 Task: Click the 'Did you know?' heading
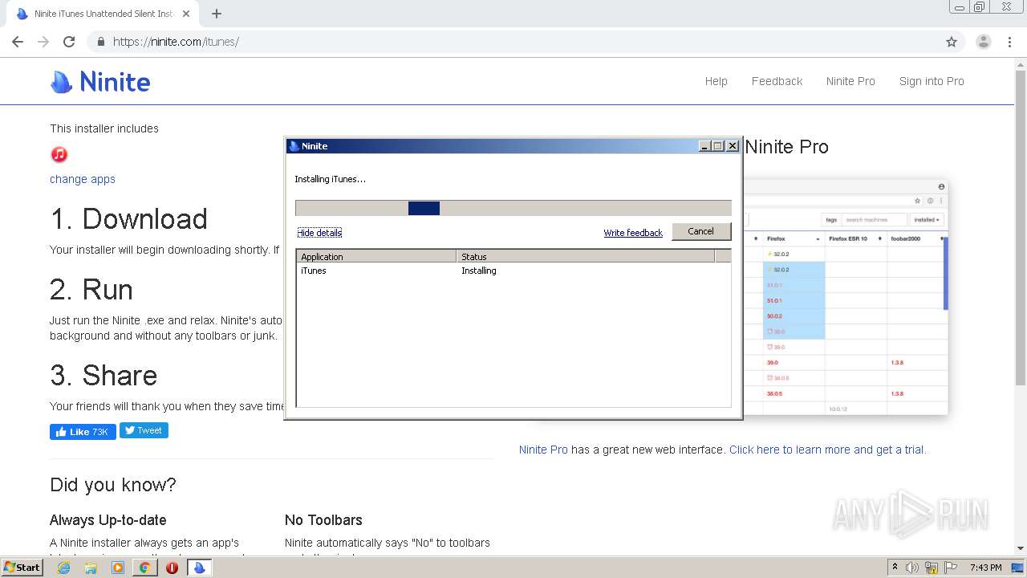(x=113, y=485)
